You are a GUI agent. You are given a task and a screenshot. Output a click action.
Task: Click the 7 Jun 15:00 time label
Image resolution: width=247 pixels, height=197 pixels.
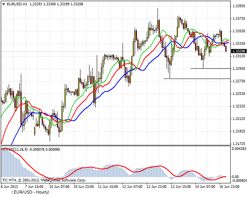pyautogui.click(x=34, y=187)
